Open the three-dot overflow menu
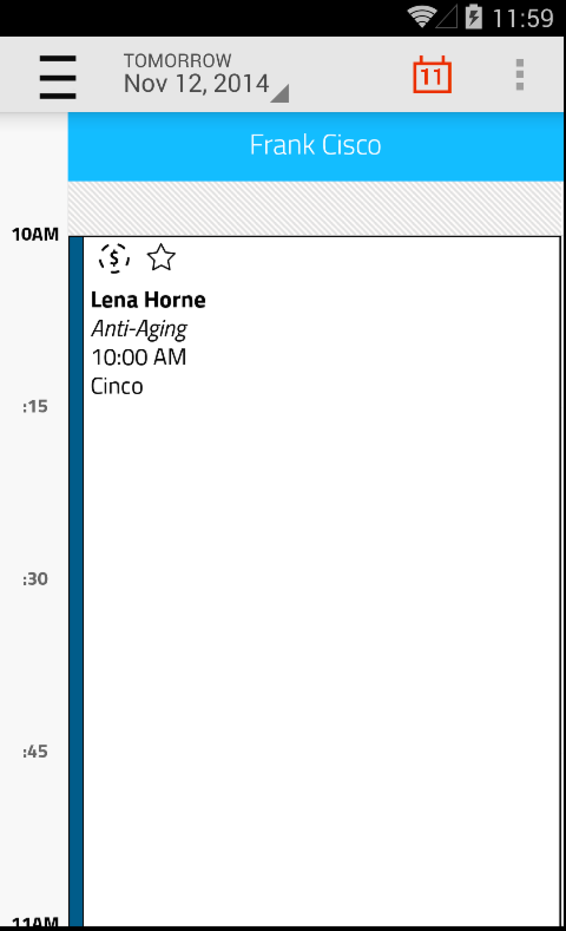The height and width of the screenshot is (931, 566). (519, 75)
